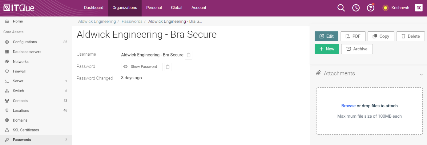Switch to the Dashboard tab

[x=94, y=8]
